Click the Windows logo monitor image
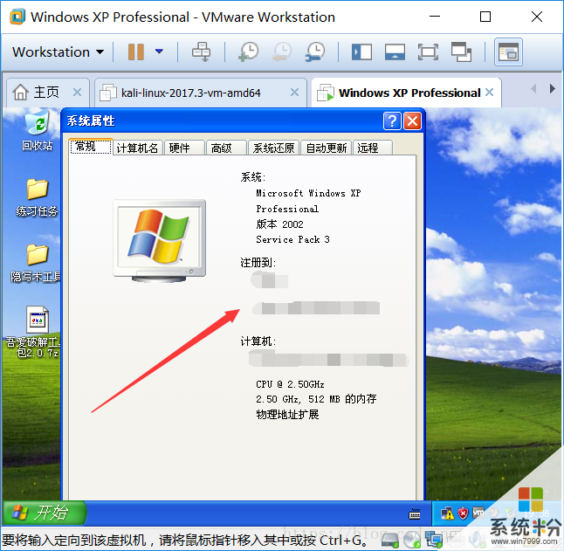This screenshot has width=564, height=551. [160, 240]
